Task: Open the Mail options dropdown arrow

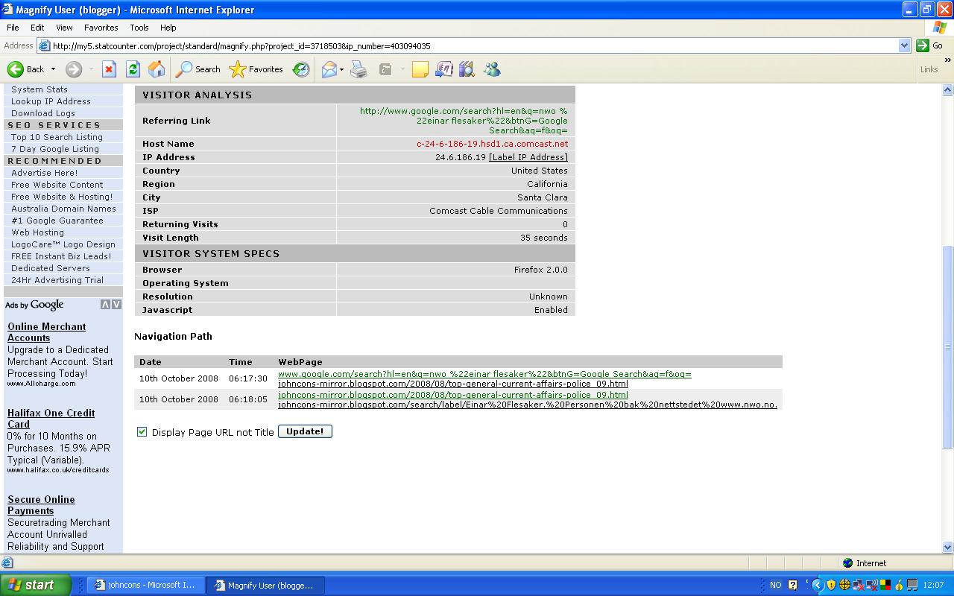Action: point(341,69)
